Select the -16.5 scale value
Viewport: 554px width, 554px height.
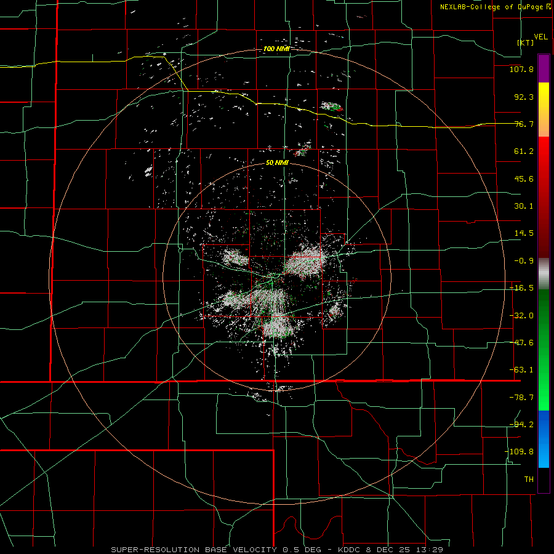coord(521,288)
